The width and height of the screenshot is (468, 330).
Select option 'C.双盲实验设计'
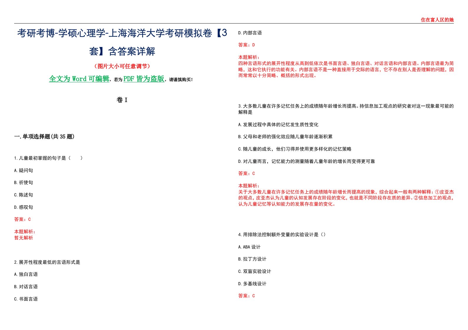coord(255,271)
